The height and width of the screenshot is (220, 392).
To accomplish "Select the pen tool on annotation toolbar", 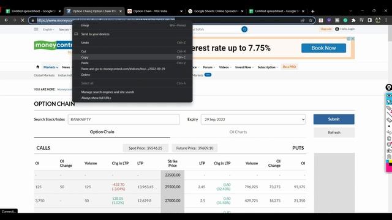I will 389,108.
